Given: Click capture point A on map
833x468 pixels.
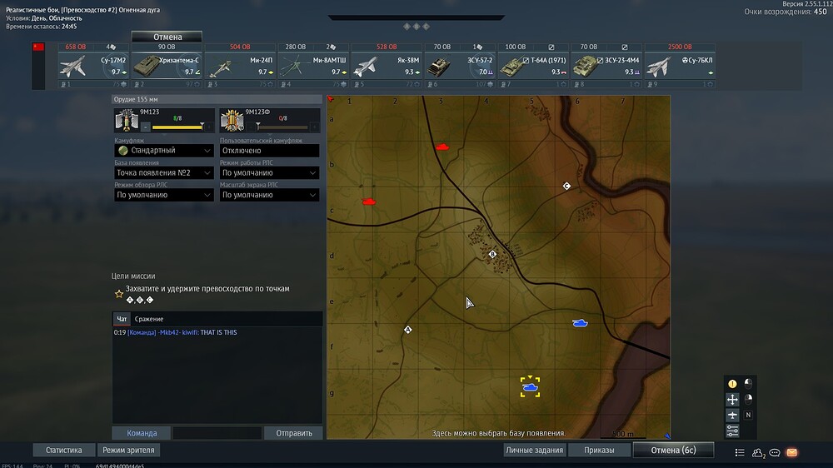Looking at the screenshot, I should click(407, 330).
